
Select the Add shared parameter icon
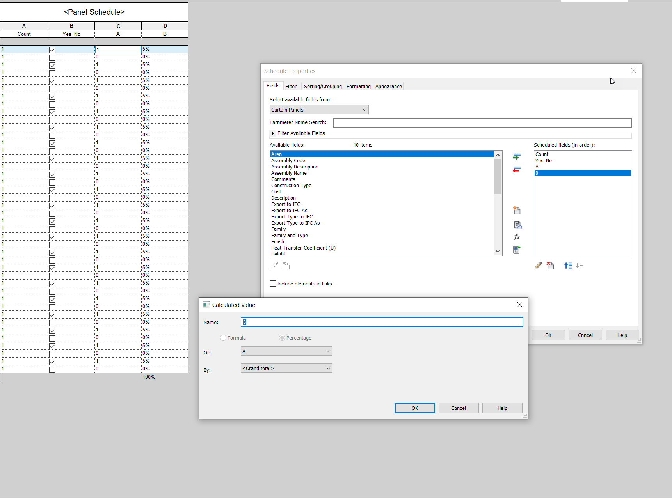(x=518, y=225)
